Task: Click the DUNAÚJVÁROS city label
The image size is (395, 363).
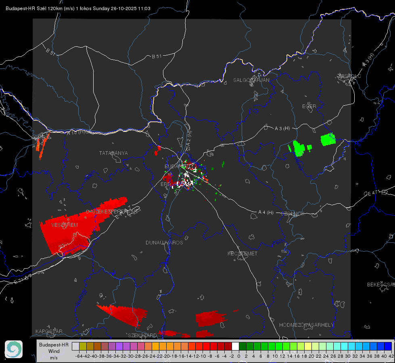Action: click(x=164, y=242)
